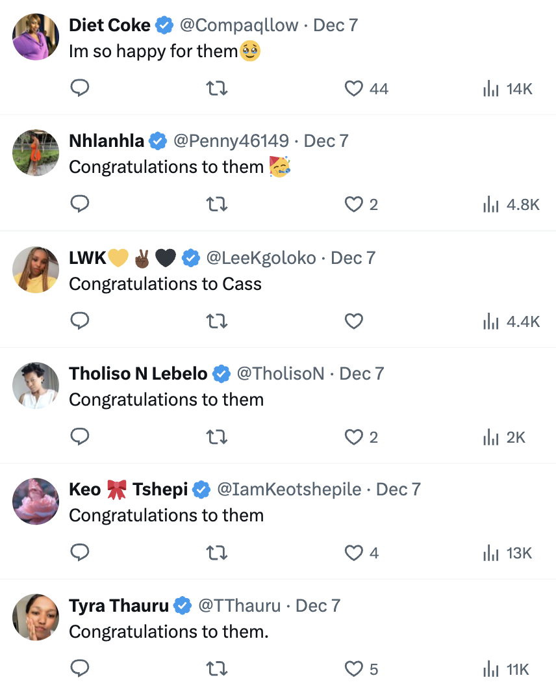Viewport: 556px width, 693px height.
Task: Open Diet Coke's profile avatar
Action: tap(36, 37)
